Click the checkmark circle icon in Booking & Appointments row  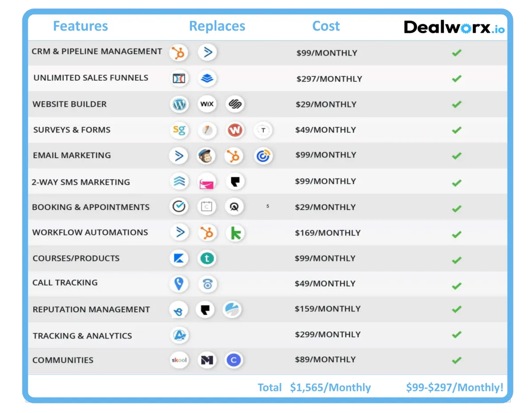179,206
